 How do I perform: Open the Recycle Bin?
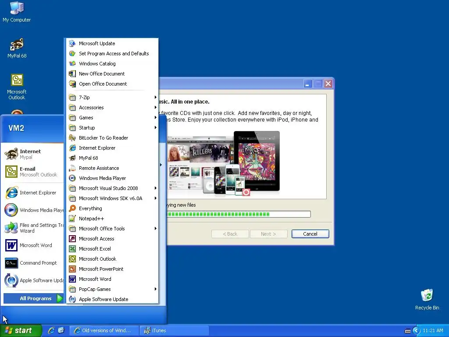[427, 299]
